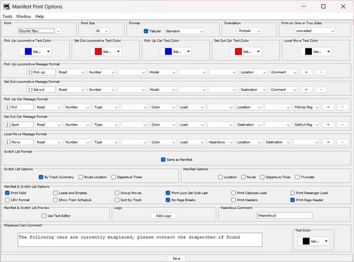Click the Save button

(177, 259)
